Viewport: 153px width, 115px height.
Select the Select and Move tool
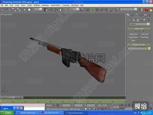coord(51,10)
